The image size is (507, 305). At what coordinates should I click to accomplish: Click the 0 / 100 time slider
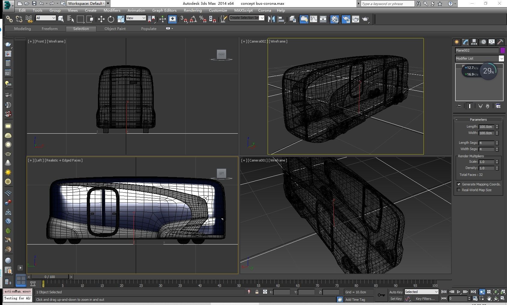coord(50,277)
